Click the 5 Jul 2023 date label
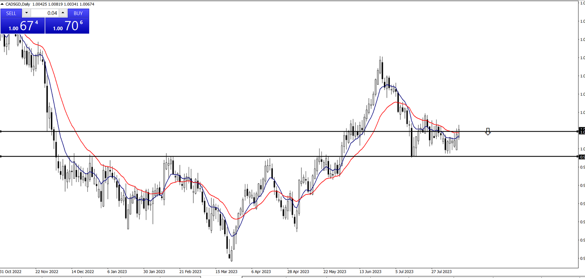Image resolution: width=585 pixels, height=278 pixels. 404,271
